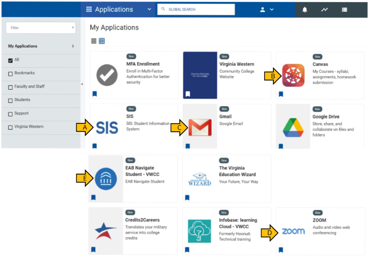This screenshot has height=260, width=369.
Task: Click Infobase: learning Cloud - VWCC title
Action: pos(238,223)
